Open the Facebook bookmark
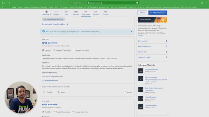 [x=27, y=7]
